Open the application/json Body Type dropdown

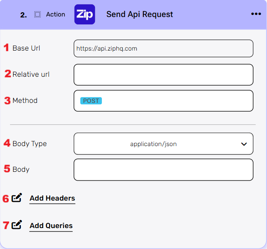(153, 144)
